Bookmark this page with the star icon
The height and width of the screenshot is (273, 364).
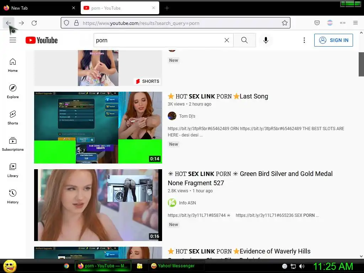coord(285,23)
